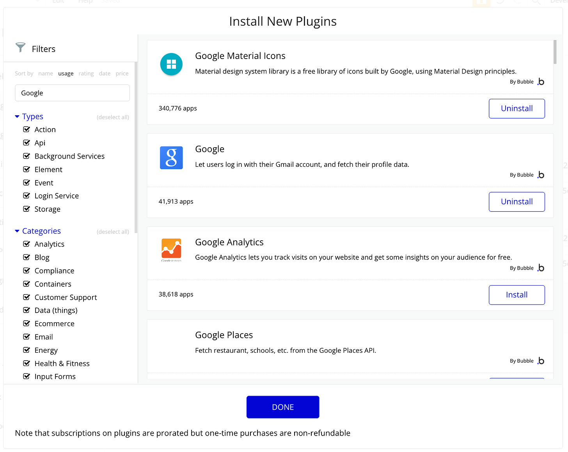Click the Google Analytics plugin logo
Image resolution: width=568 pixels, height=452 pixels.
[171, 250]
